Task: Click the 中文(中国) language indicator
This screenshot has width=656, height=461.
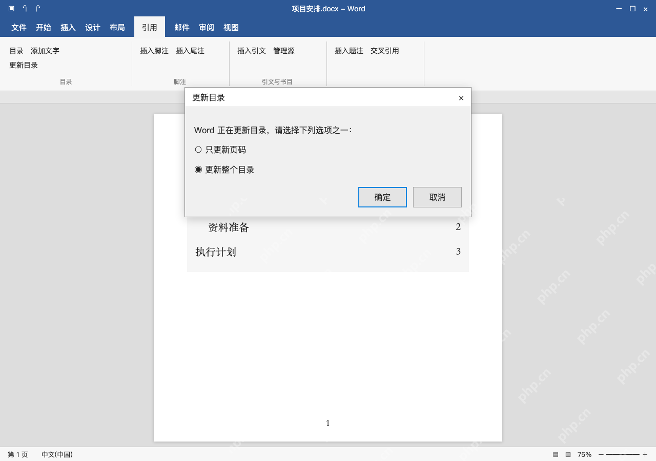Action: click(57, 454)
